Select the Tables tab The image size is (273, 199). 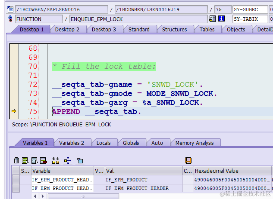(x=207, y=30)
